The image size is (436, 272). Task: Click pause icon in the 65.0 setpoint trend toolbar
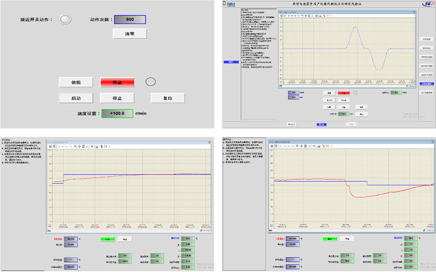coord(92,146)
